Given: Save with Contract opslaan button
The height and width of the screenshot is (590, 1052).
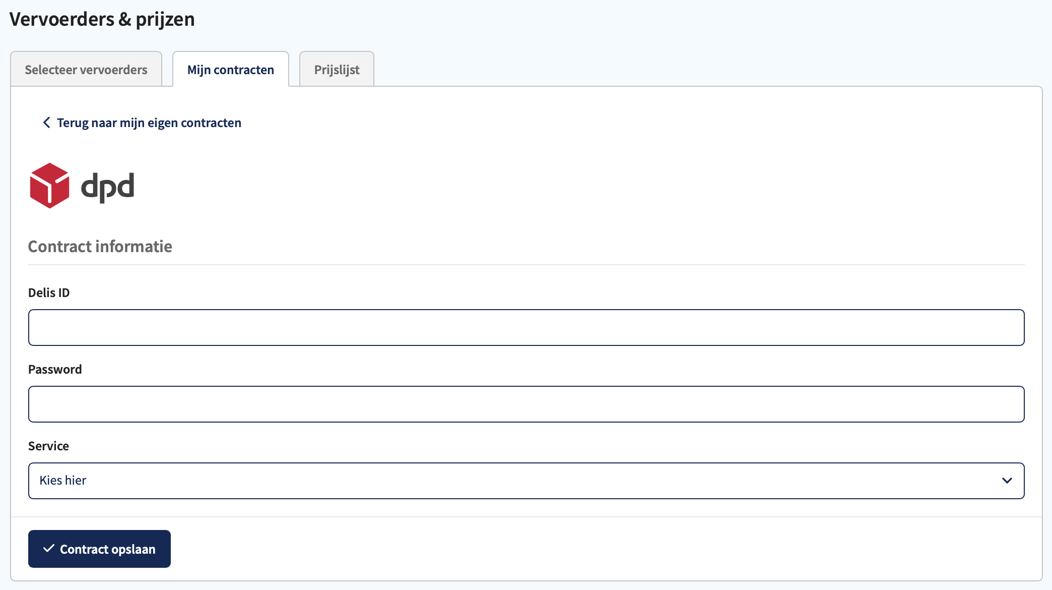Looking at the screenshot, I should (99, 549).
